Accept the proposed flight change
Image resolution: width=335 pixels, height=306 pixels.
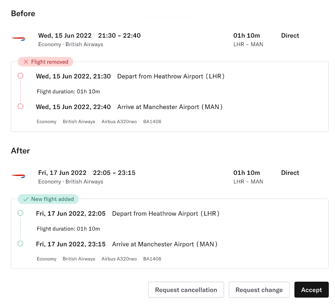click(x=311, y=289)
